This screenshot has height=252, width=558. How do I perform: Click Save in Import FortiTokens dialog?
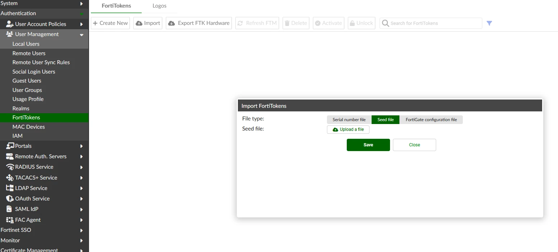click(x=368, y=145)
